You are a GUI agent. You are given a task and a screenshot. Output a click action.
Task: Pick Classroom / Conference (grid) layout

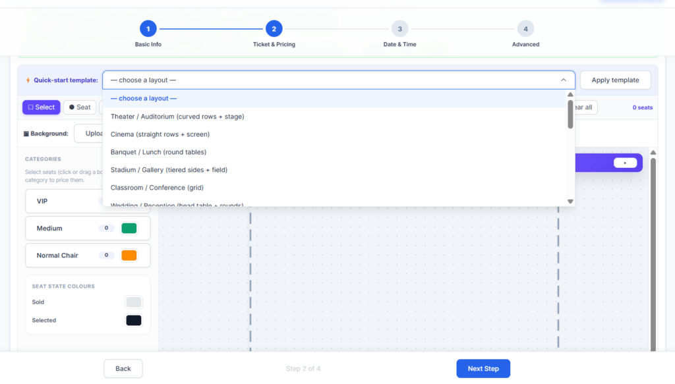tap(334, 188)
